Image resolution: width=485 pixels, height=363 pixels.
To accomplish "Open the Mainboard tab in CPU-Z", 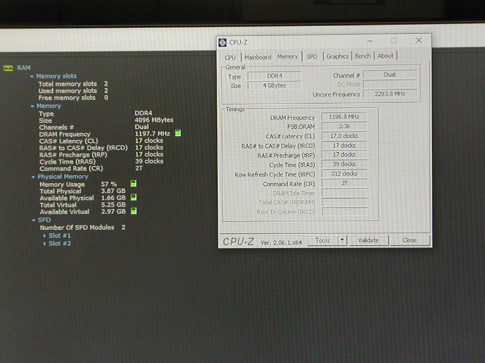I will point(257,57).
